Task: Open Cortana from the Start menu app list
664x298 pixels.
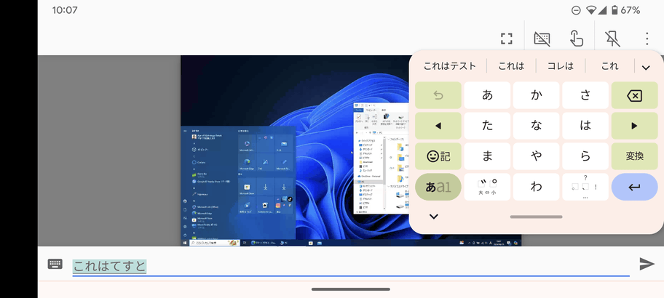Action: pos(200,162)
